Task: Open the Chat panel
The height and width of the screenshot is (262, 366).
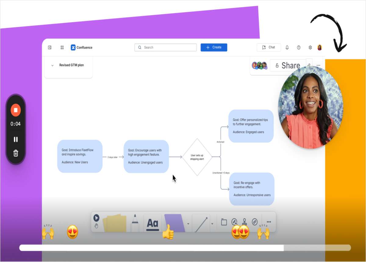Action: (268, 47)
